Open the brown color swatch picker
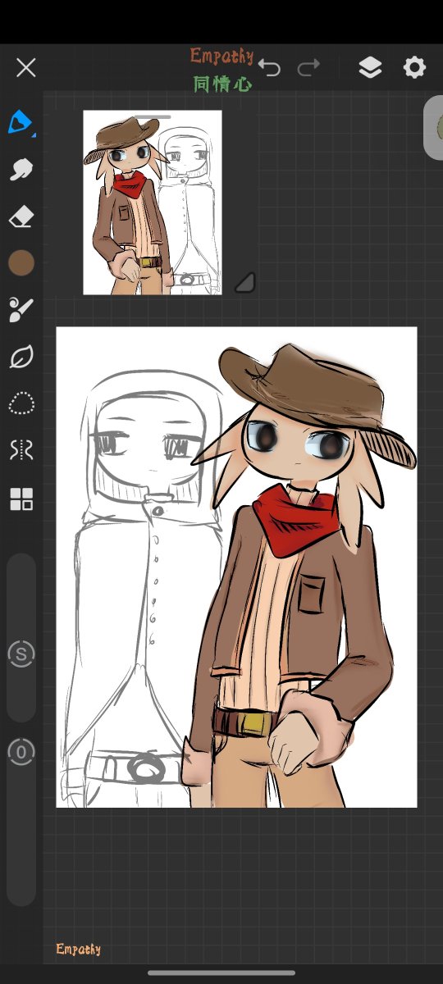Viewport: 443px width, 984px height. 21,263
